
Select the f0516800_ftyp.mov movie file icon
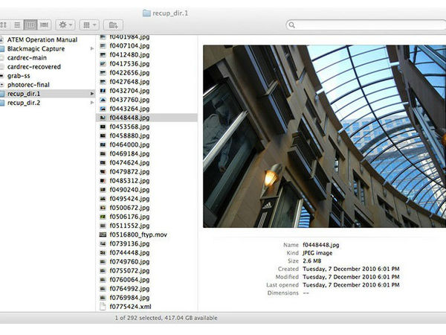pyautogui.click(x=103, y=234)
